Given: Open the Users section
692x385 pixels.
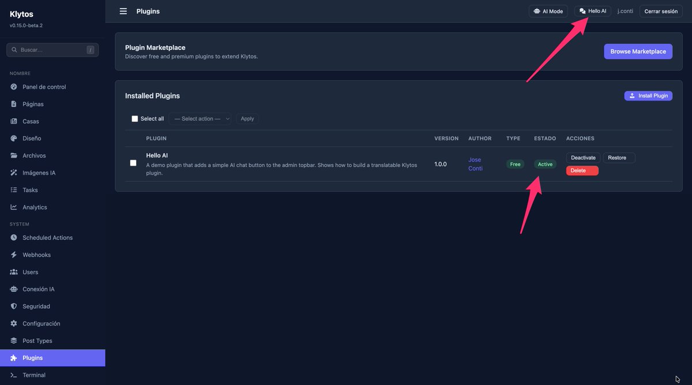Looking at the screenshot, I should click(52, 272).
